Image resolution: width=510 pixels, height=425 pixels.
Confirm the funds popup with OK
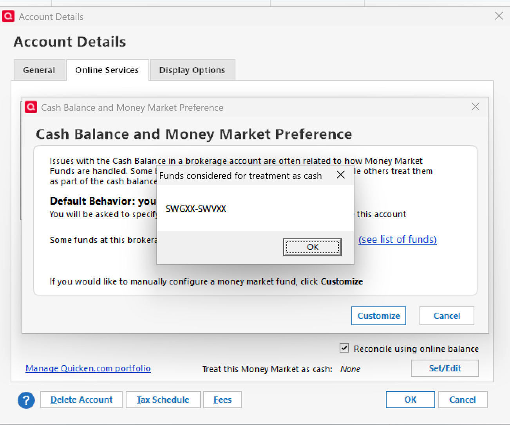[313, 247]
